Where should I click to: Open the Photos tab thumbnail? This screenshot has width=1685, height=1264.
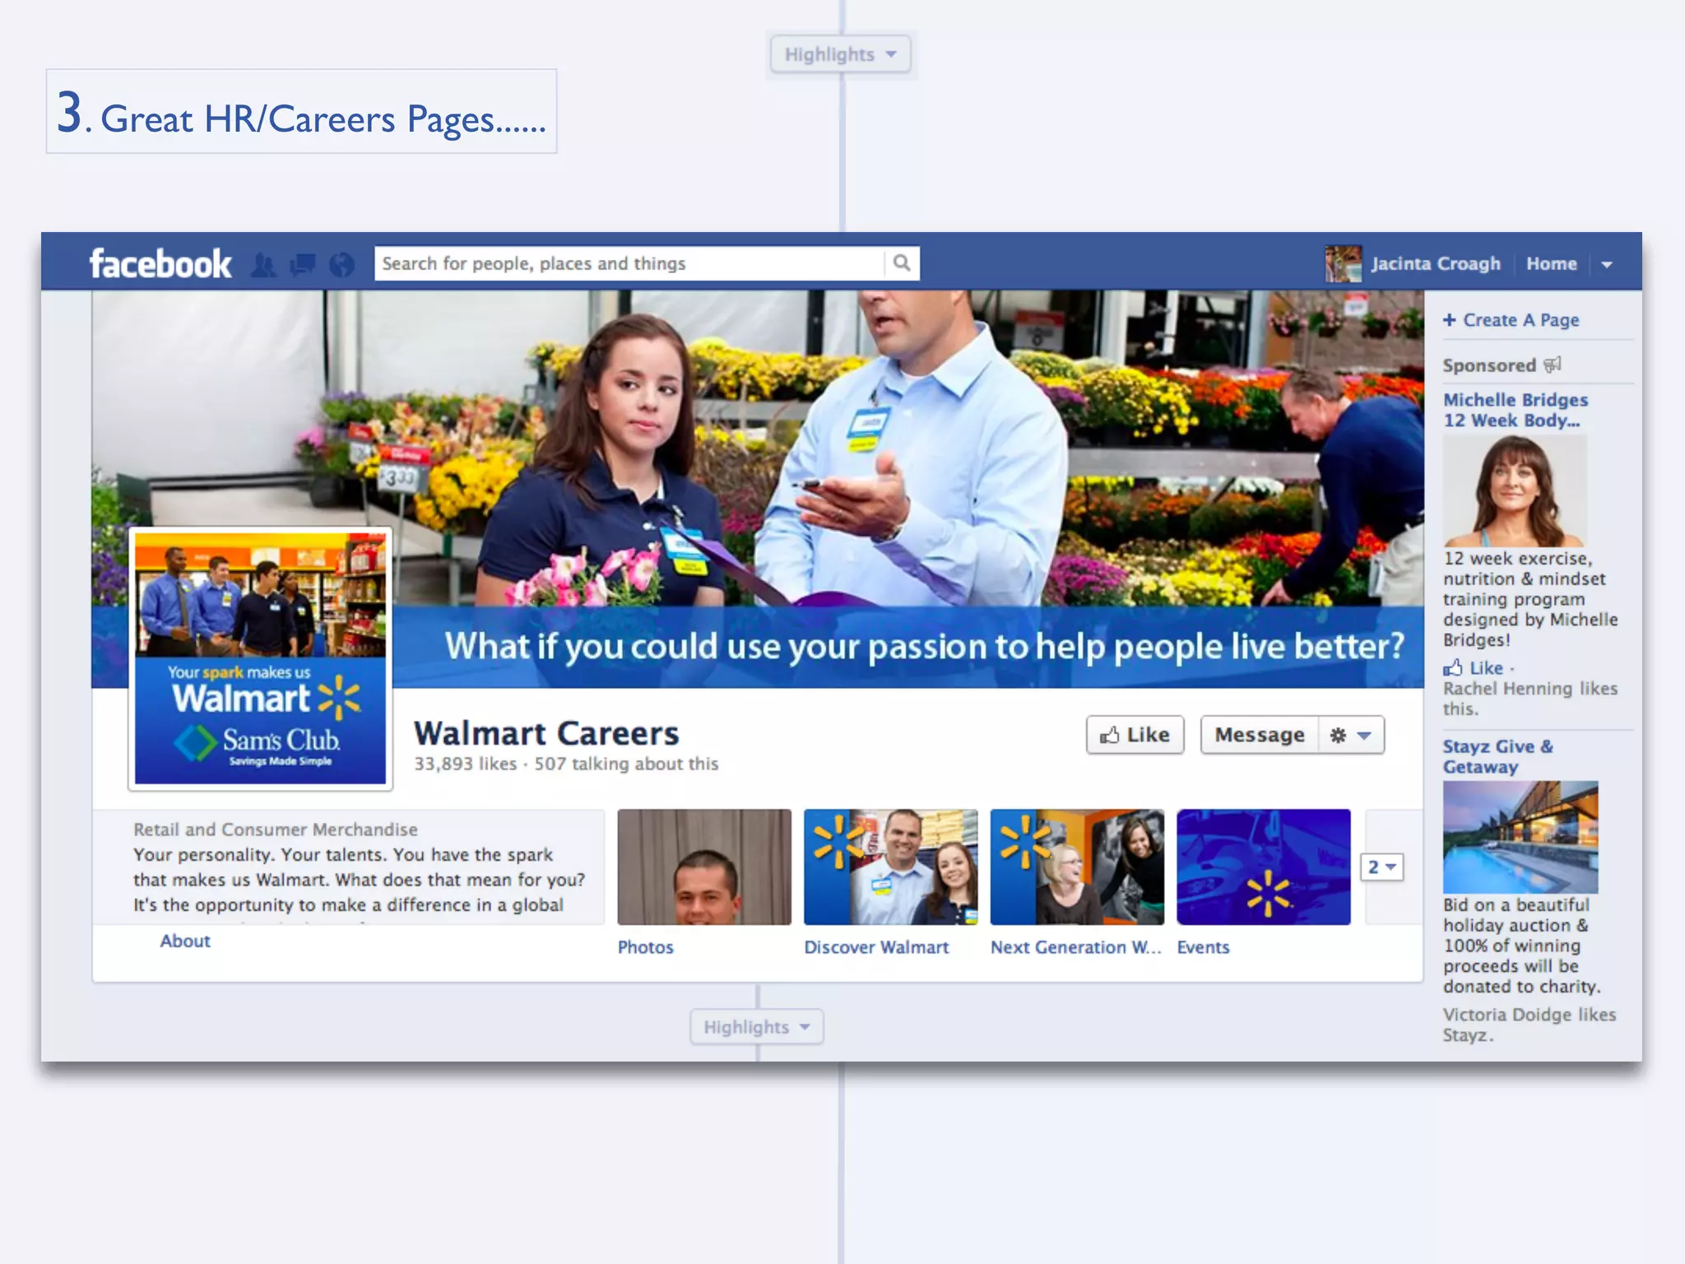pos(704,867)
